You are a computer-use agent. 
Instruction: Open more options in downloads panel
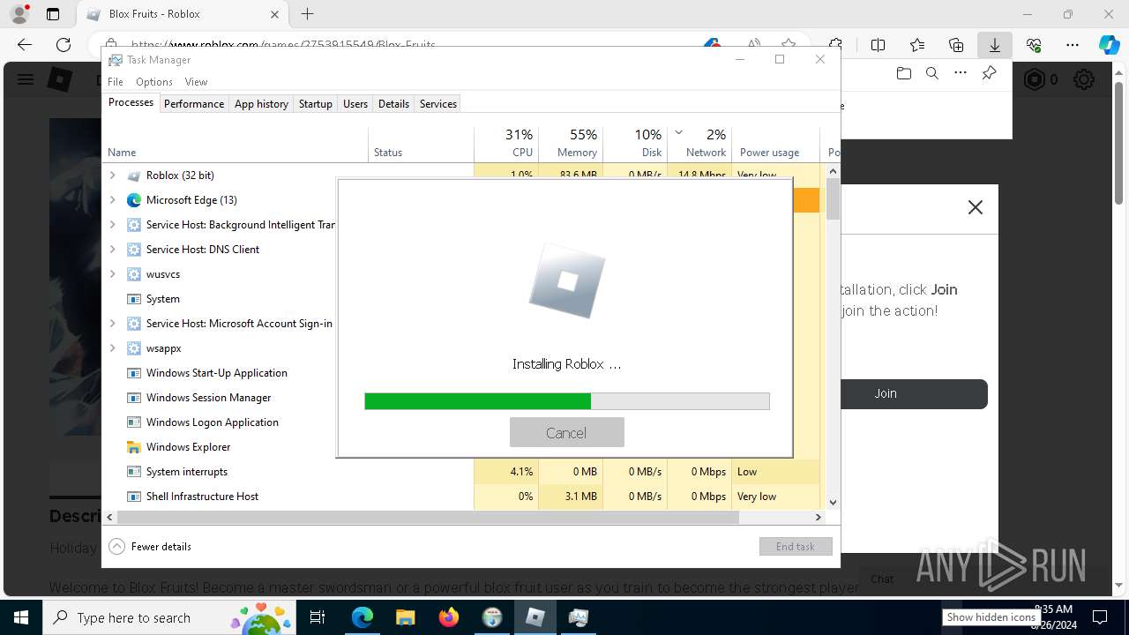[x=960, y=74]
